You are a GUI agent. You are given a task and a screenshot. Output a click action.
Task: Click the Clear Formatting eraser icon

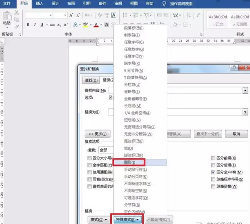pos(100,15)
